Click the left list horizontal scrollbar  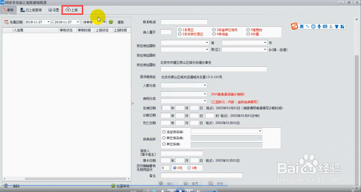(x=75, y=179)
